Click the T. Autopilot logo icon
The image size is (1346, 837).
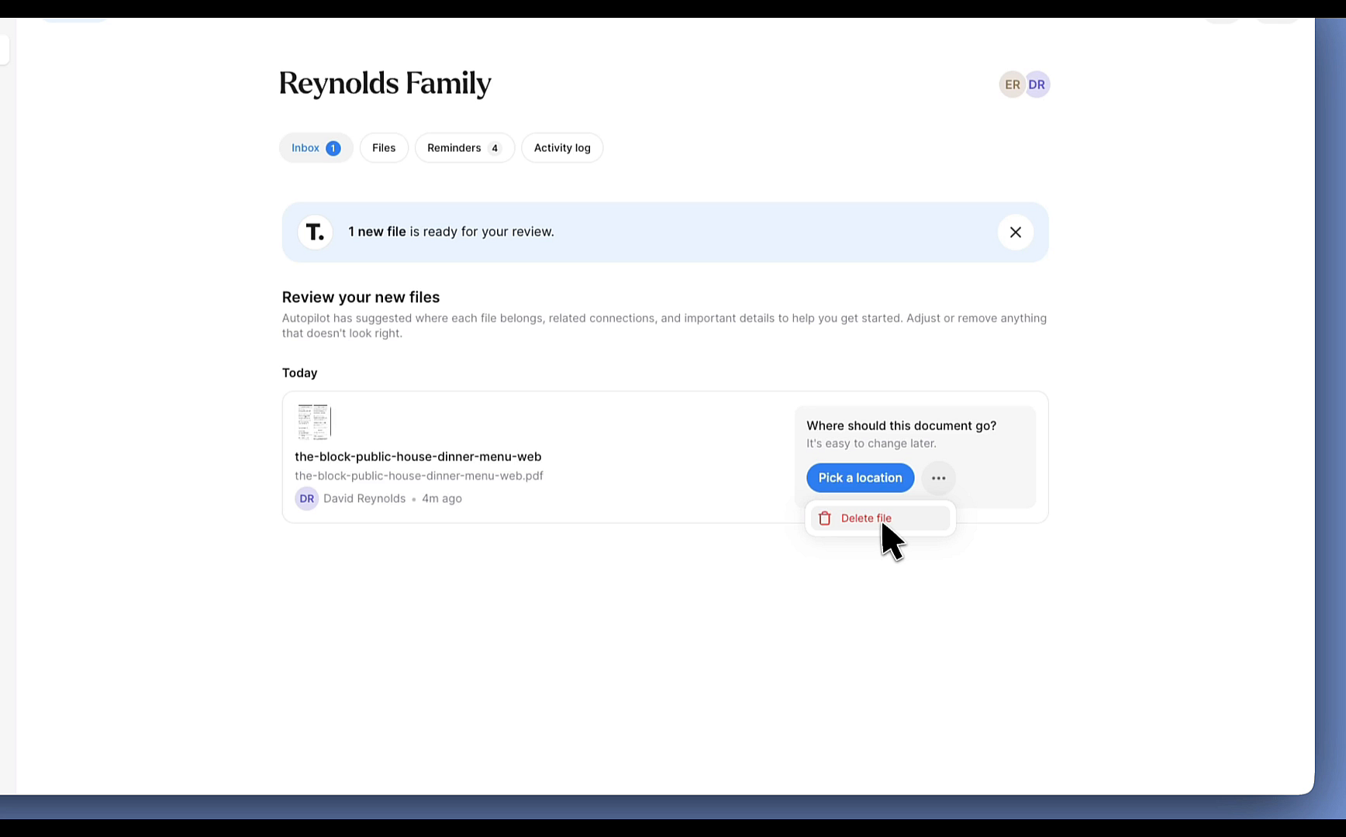click(315, 232)
